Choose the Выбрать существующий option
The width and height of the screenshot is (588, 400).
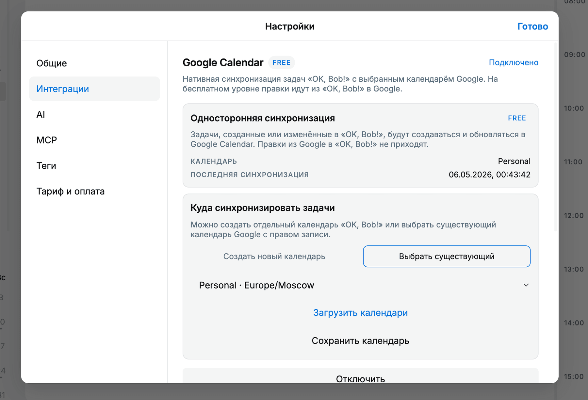click(447, 256)
